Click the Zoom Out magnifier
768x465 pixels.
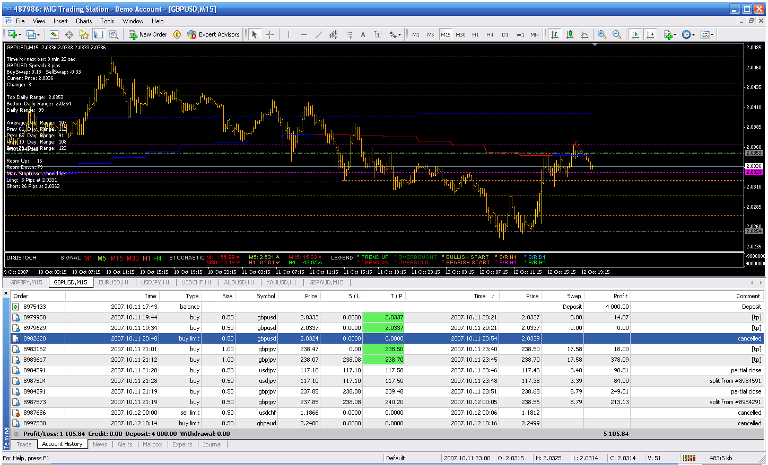click(617, 34)
